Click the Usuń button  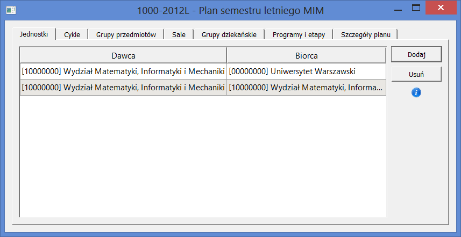pyautogui.click(x=416, y=74)
